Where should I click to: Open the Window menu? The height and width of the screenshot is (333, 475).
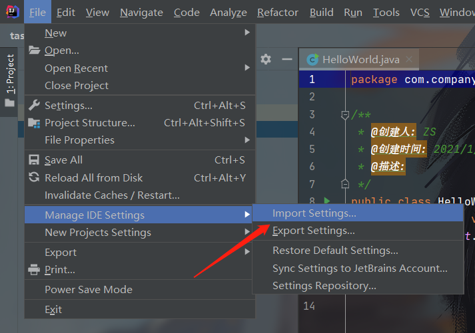[457, 13]
